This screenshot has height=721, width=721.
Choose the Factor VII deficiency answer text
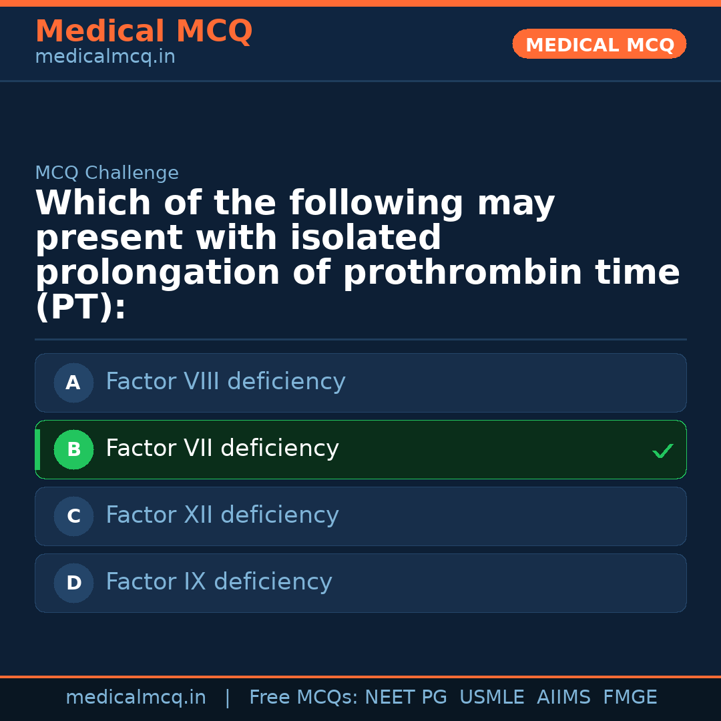point(222,449)
